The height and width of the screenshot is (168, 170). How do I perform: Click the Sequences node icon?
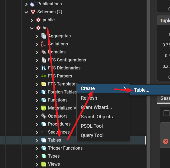pos(44,132)
